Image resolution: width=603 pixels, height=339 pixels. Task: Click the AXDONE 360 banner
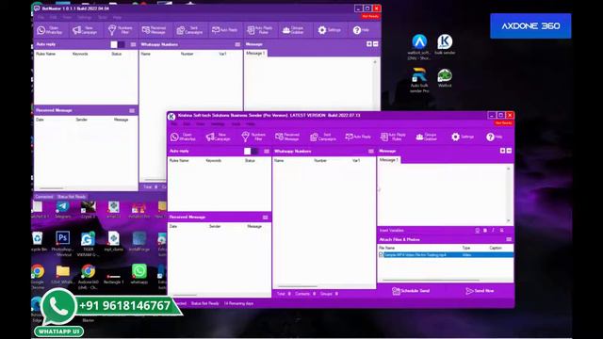tap(530, 25)
